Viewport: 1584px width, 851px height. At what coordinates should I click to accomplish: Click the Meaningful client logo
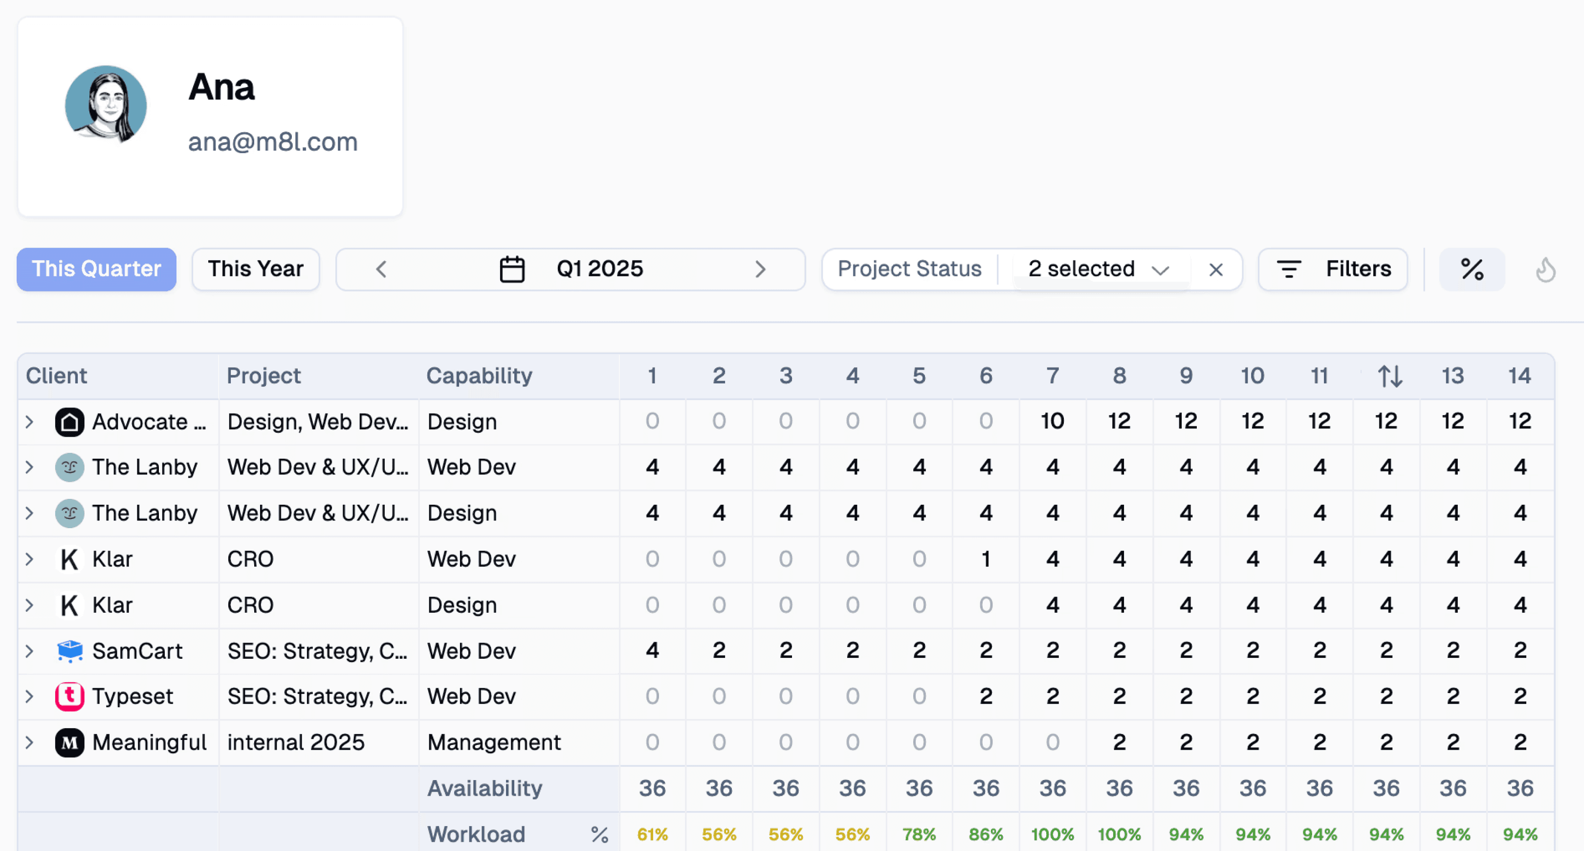click(69, 743)
